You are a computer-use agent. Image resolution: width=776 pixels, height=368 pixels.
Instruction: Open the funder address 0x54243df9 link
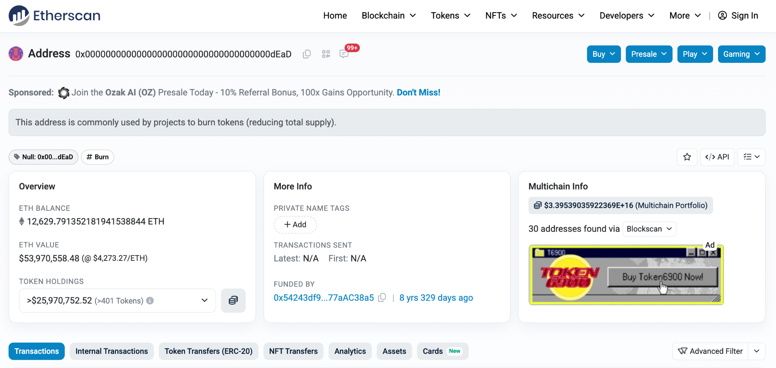pos(324,298)
